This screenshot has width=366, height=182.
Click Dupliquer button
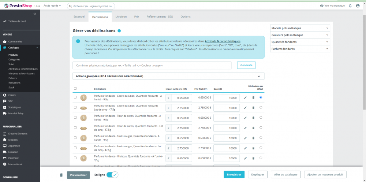click(258, 175)
